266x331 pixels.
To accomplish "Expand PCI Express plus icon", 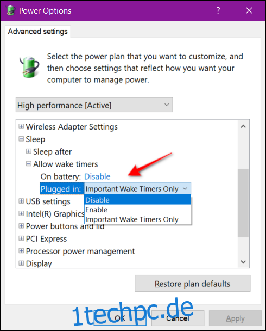I will click(x=21, y=238).
